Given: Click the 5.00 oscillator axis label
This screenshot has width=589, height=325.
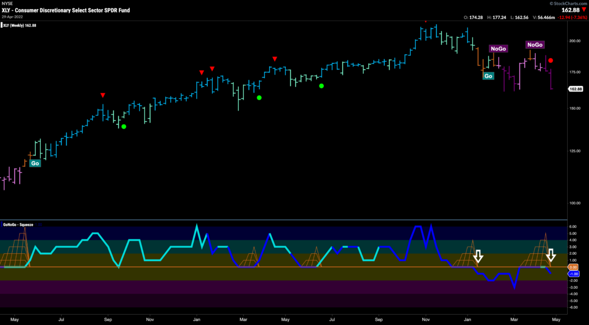Looking at the screenshot, I should click(x=573, y=234).
